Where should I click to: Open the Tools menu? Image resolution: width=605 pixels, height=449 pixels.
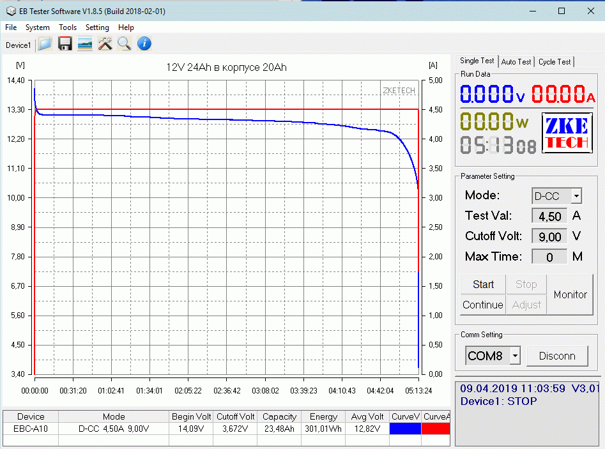(68, 27)
